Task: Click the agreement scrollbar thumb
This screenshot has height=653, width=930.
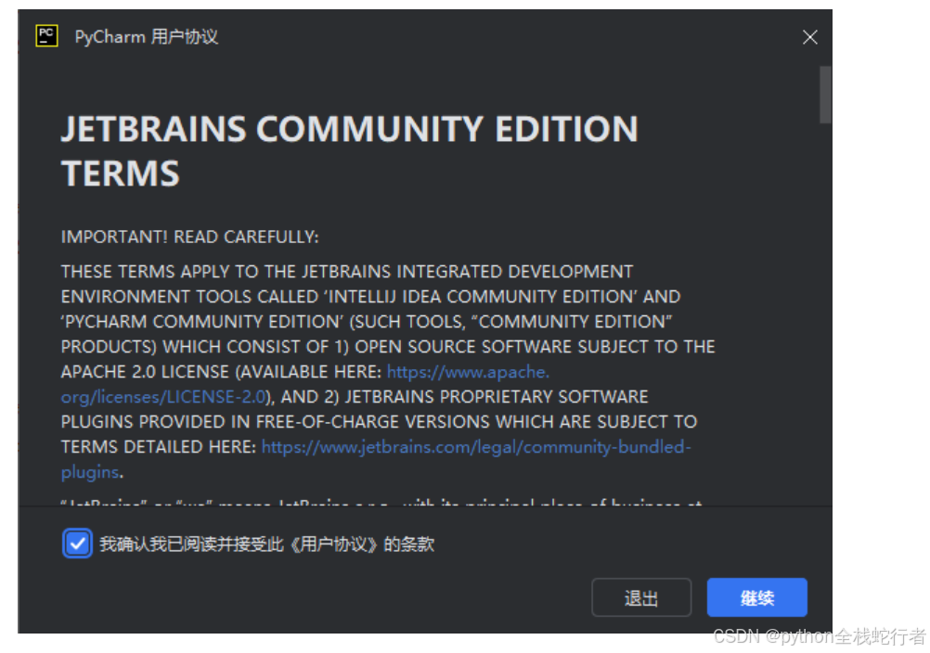Action: pyautogui.click(x=825, y=95)
